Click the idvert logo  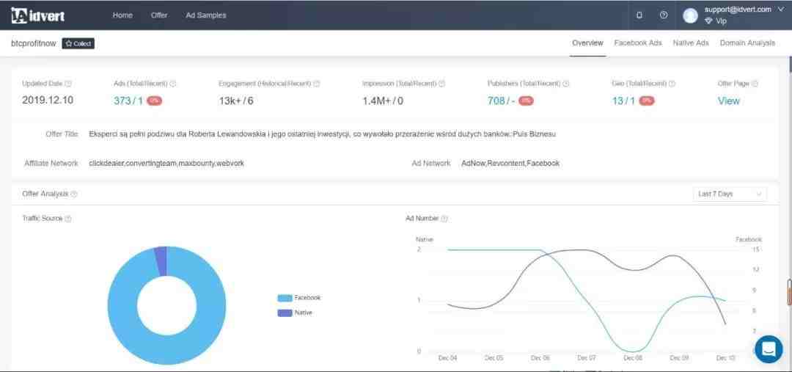pyautogui.click(x=38, y=15)
